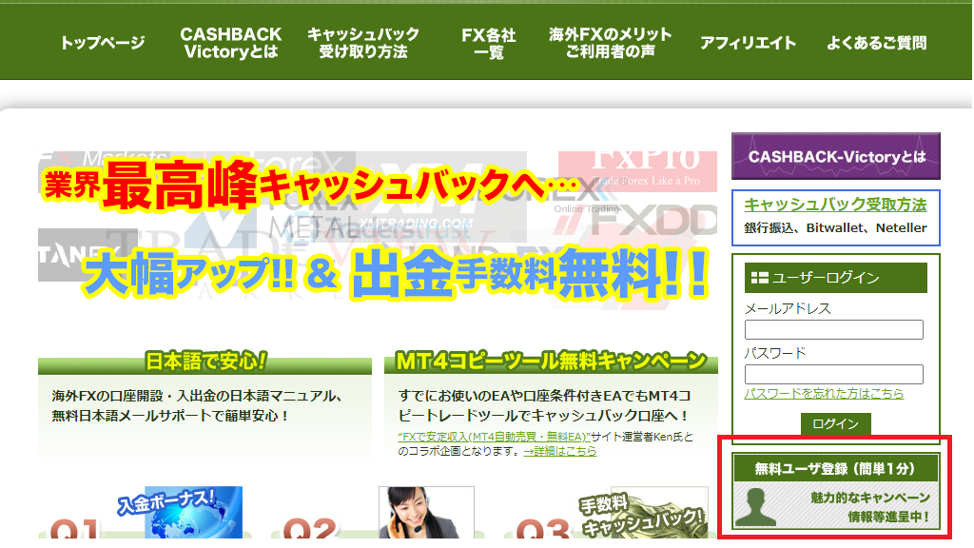
Task: Focus the パスワード input field
Action: [833, 374]
